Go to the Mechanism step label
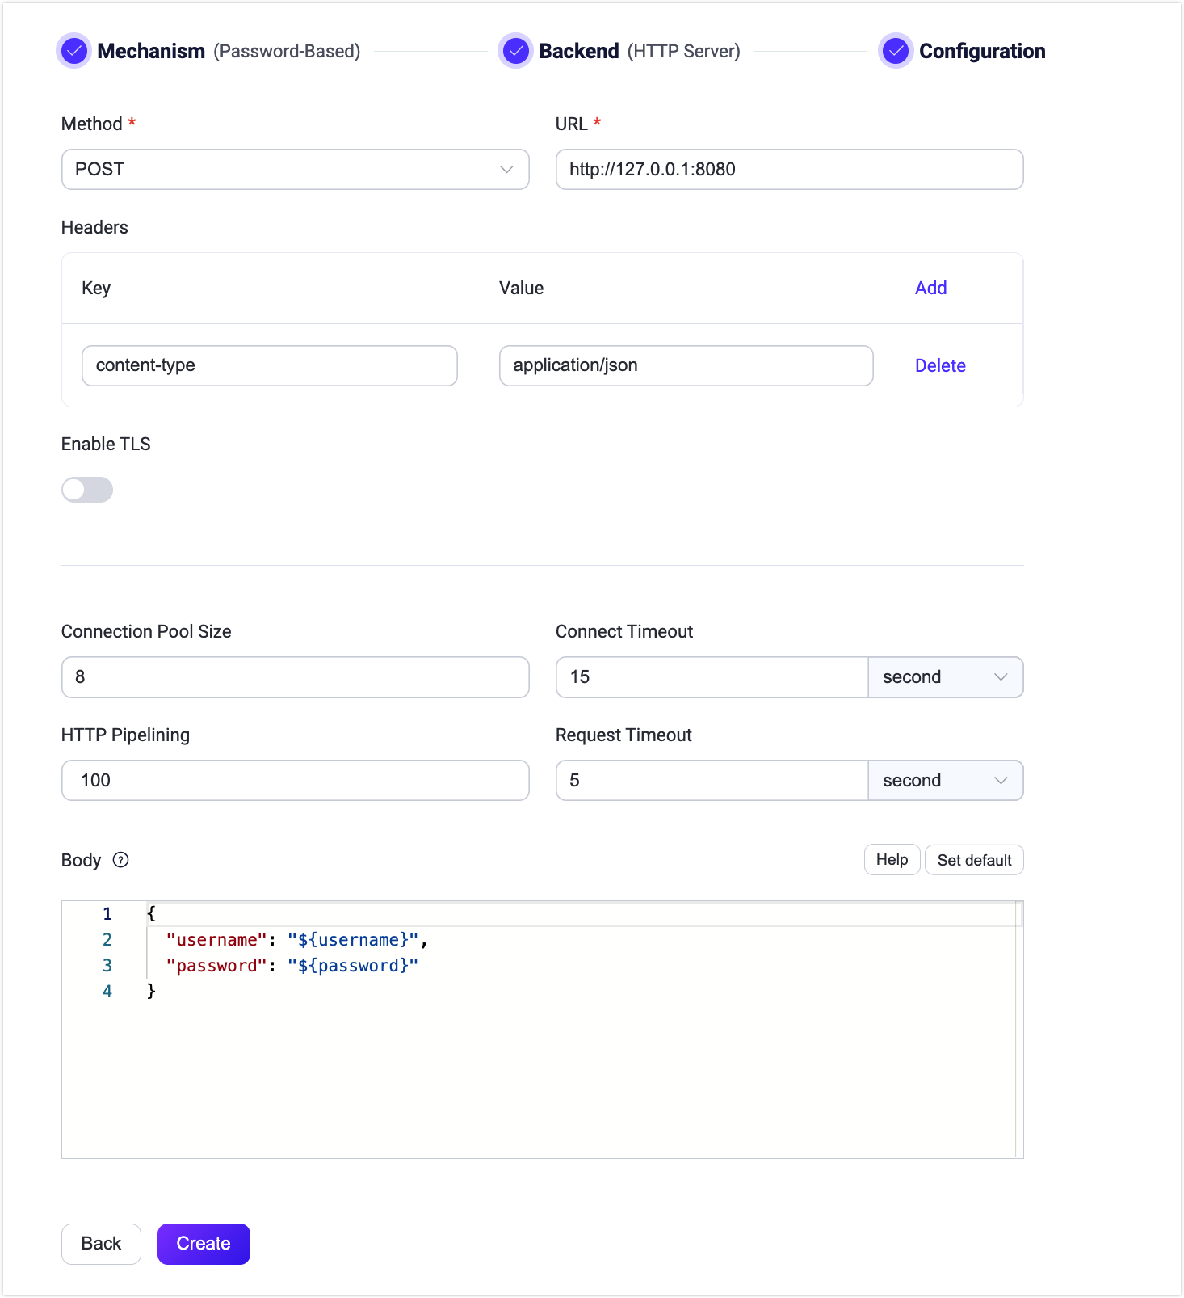The height and width of the screenshot is (1298, 1184). pyautogui.click(x=151, y=51)
